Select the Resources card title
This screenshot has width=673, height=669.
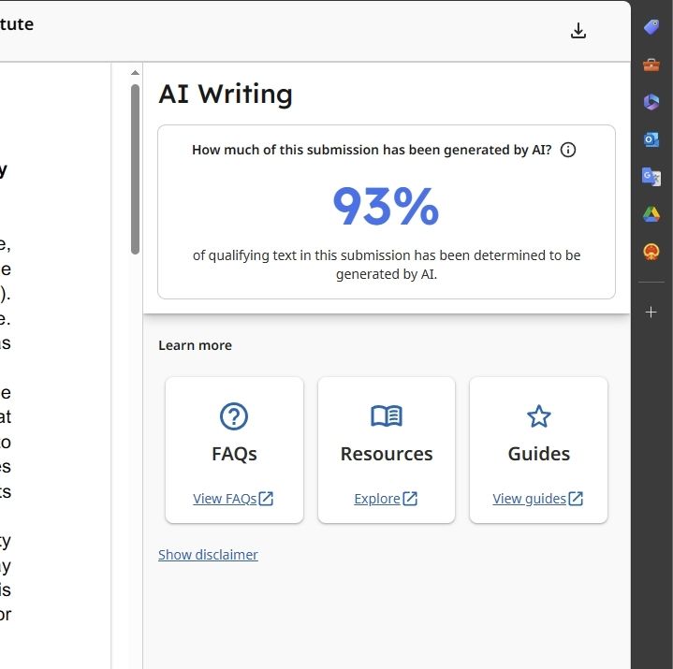[387, 454]
